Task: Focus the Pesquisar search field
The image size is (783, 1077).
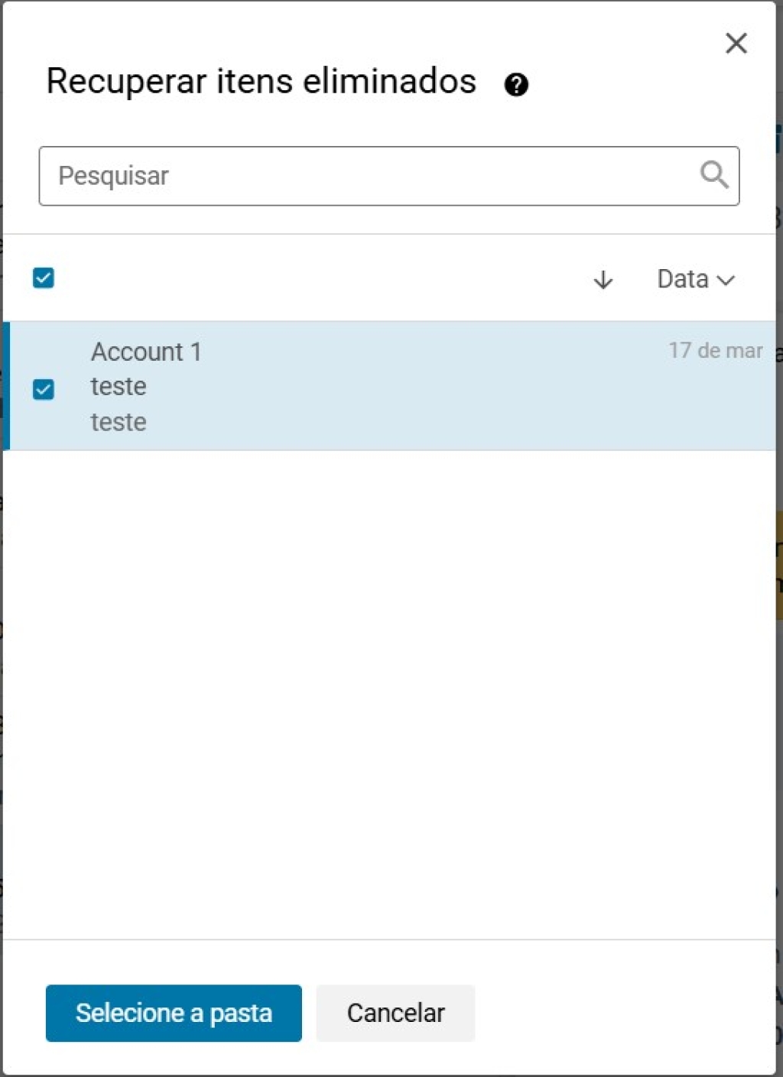Action: click(367, 176)
